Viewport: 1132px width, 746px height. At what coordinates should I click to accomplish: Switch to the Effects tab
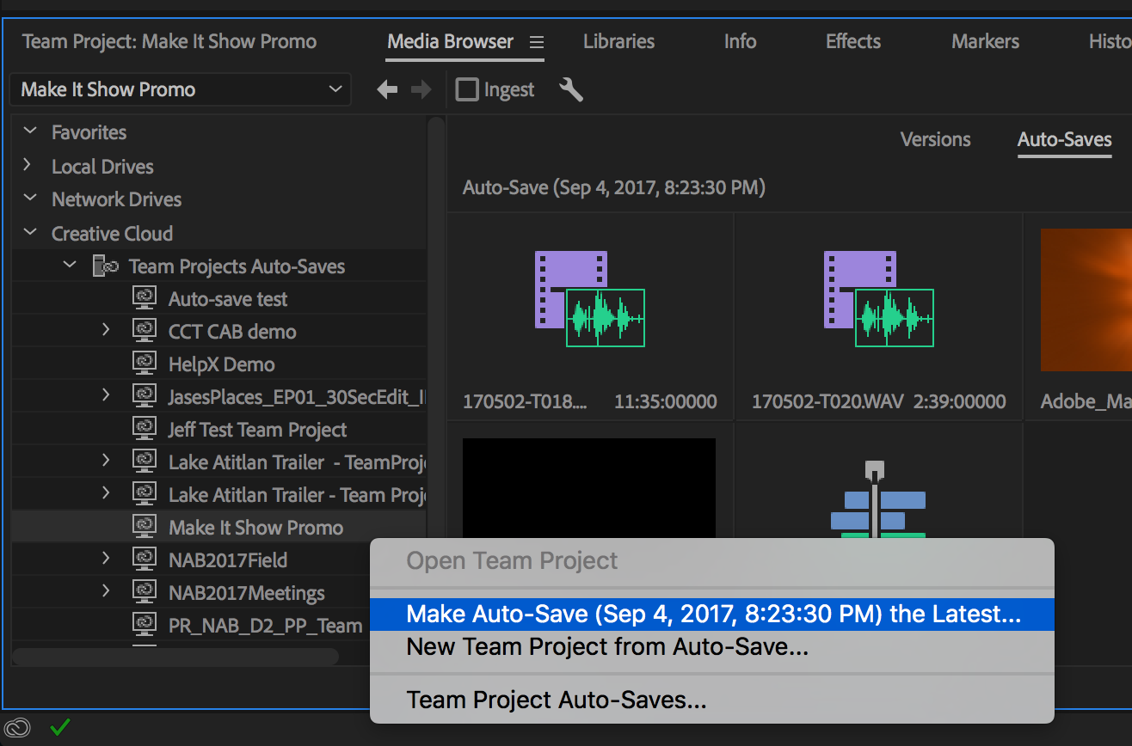(x=852, y=41)
